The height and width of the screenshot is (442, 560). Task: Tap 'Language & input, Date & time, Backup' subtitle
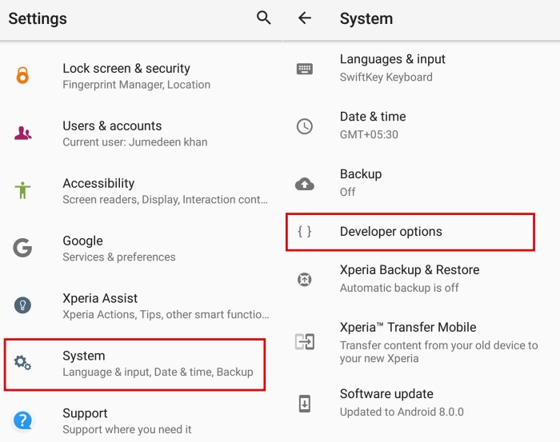point(158,372)
